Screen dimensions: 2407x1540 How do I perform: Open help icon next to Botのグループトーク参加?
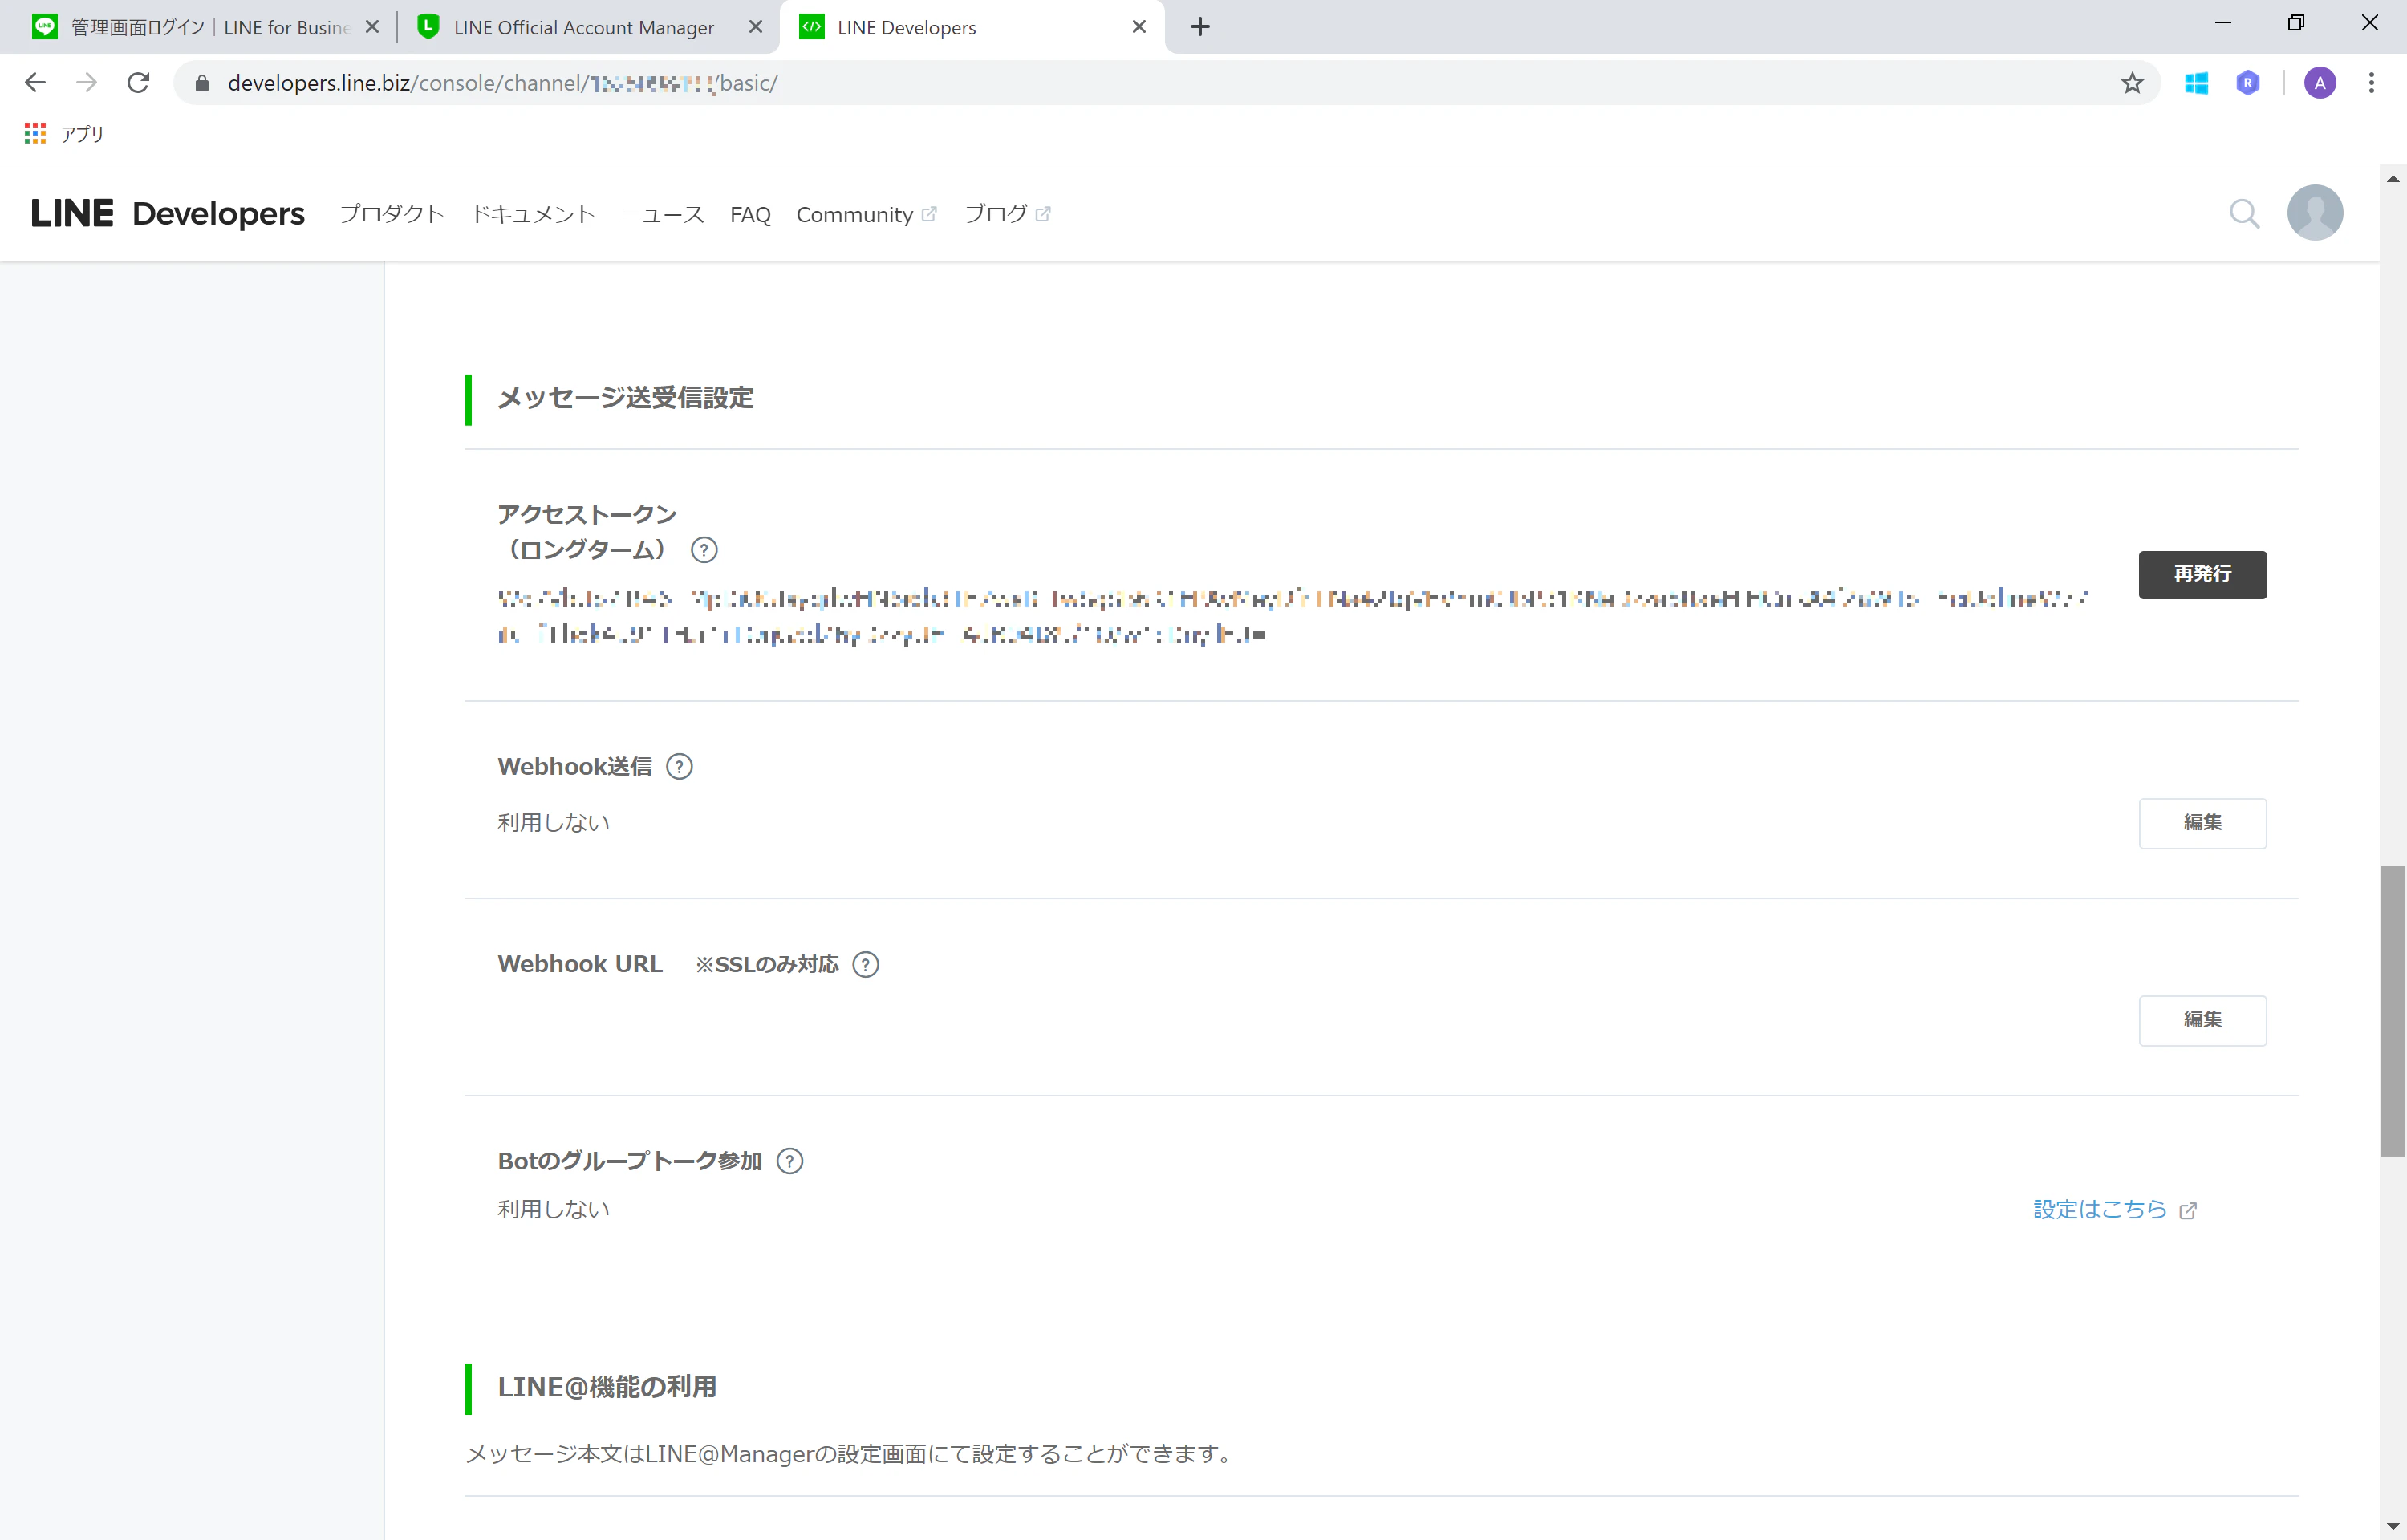tap(790, 1162)
